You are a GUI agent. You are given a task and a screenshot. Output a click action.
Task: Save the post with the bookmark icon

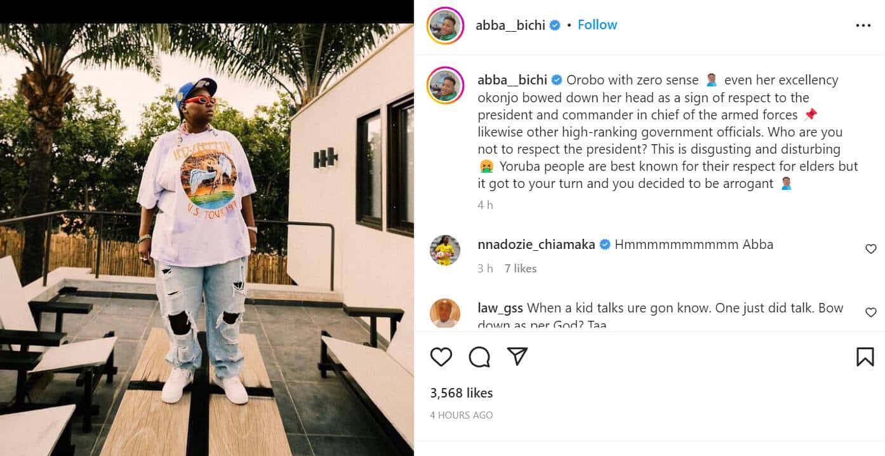pos(865,357)
